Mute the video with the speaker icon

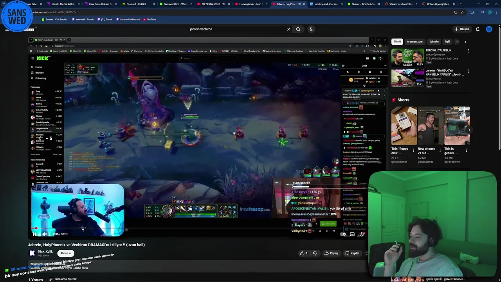click(44, 234)
